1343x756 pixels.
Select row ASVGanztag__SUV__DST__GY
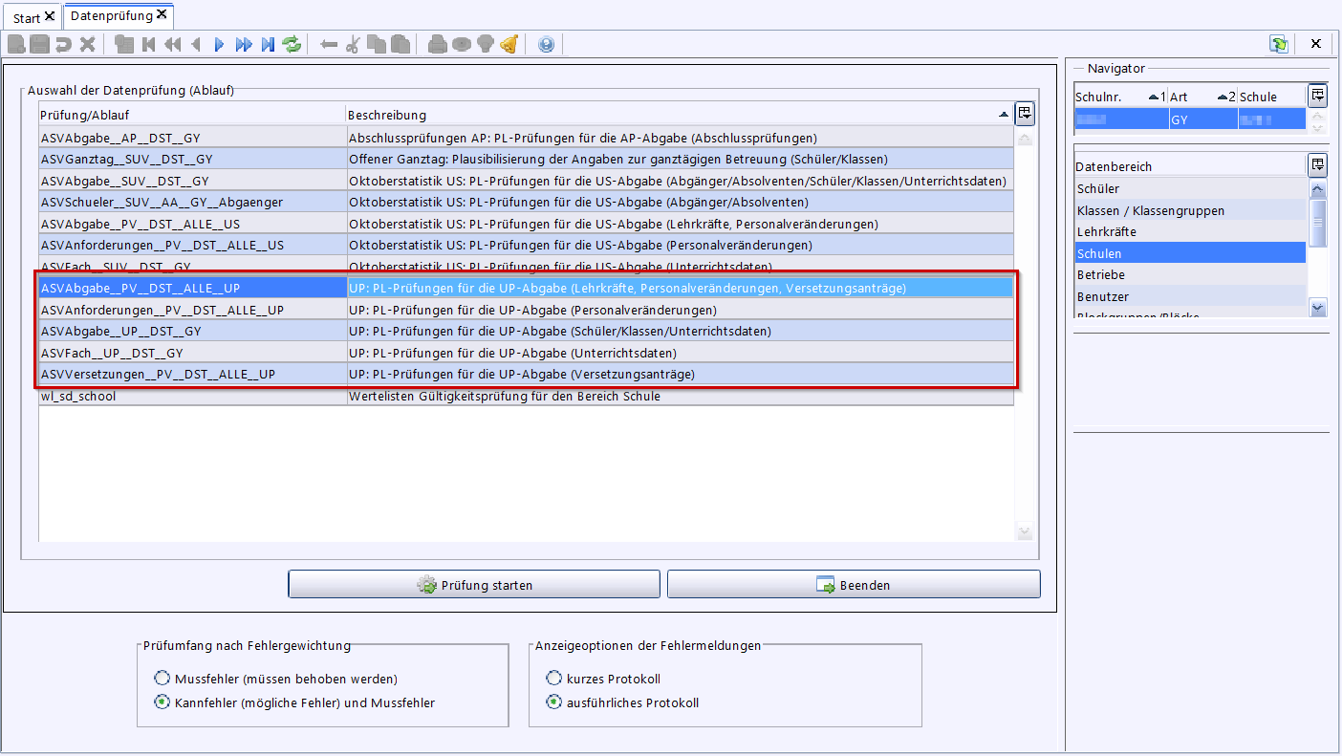click(526, 159)
